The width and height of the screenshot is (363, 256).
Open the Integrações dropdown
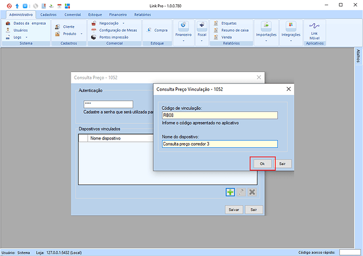click(291, 32)
